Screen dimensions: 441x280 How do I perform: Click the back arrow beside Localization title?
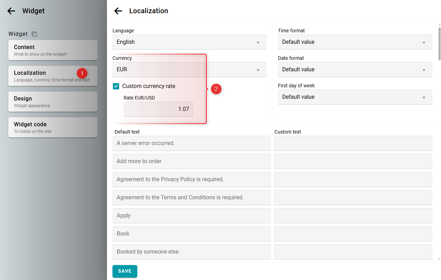pyautogui.click(x=118, y=11)
